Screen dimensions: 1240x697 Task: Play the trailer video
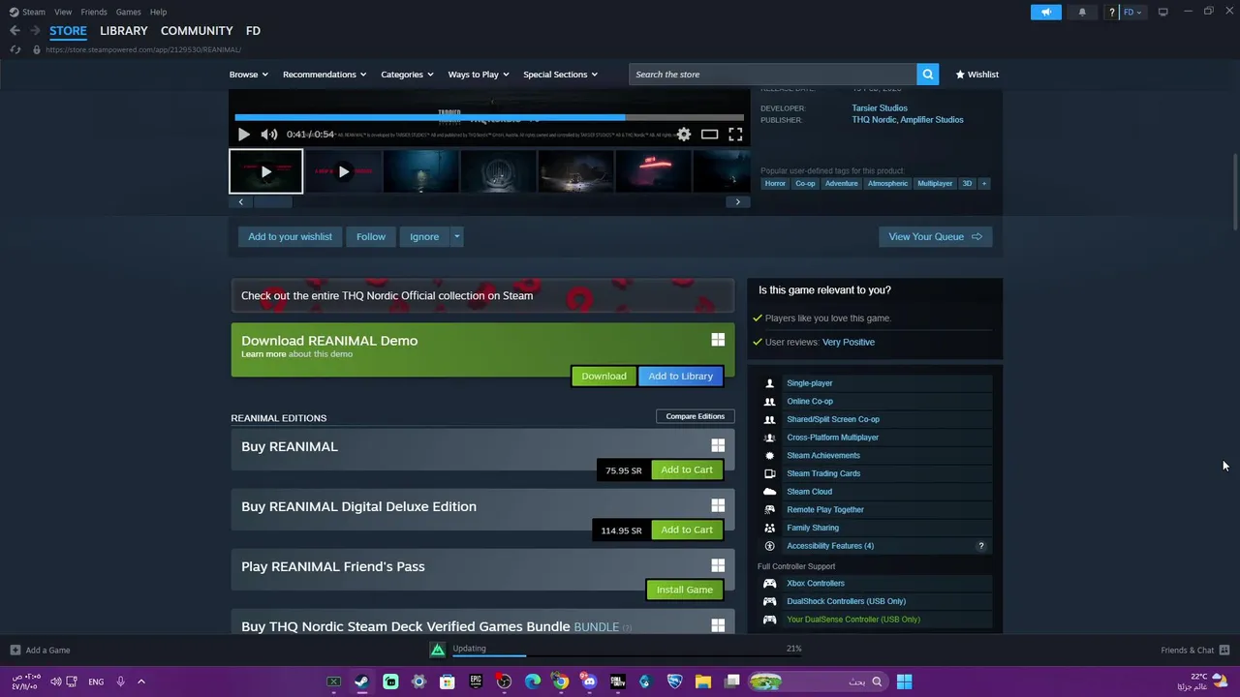pyautogui.click(x=244, y=135)
